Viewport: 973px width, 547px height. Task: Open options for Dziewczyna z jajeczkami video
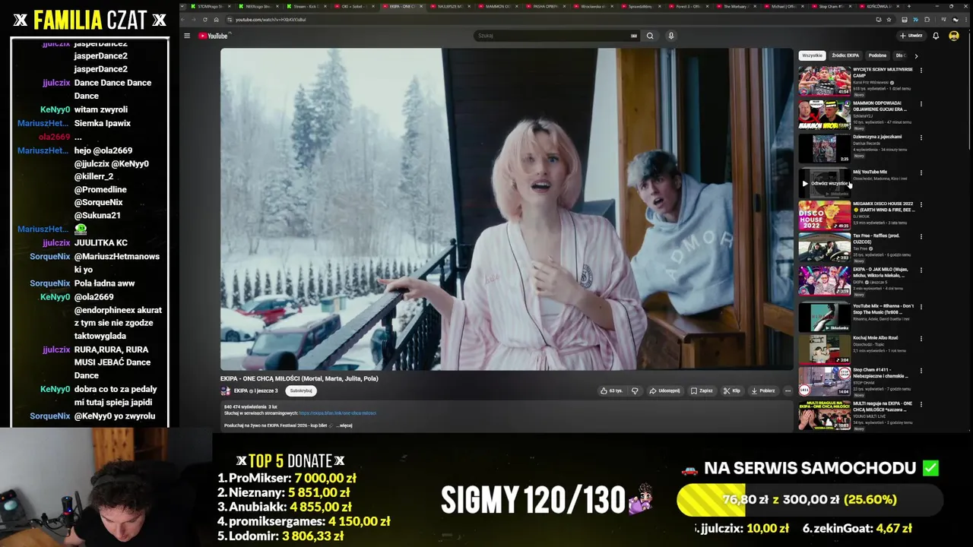coord(921,138)
